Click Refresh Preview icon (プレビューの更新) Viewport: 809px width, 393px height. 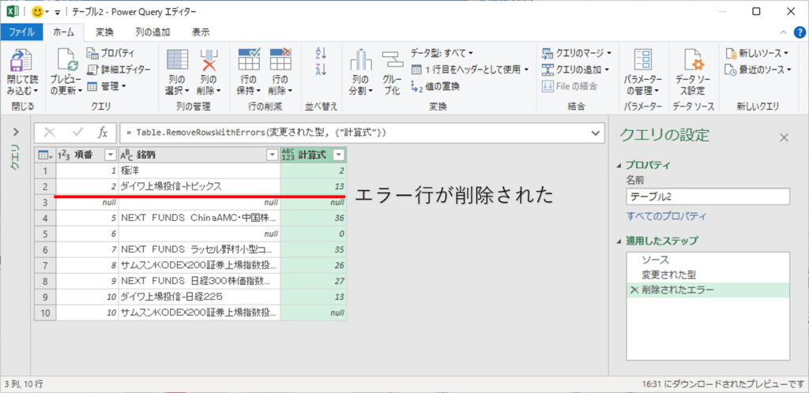tap(66, 61)
